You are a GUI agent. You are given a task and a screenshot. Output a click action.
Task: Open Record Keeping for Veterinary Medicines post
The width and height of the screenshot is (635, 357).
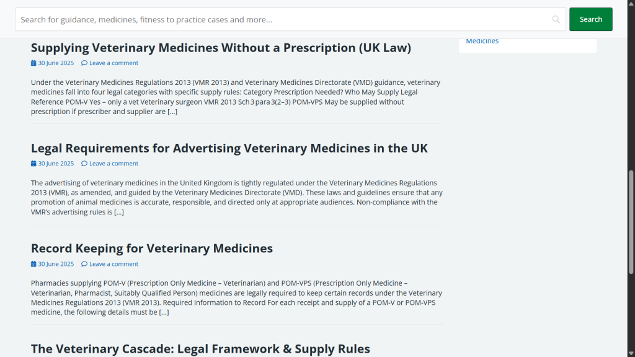152,249
